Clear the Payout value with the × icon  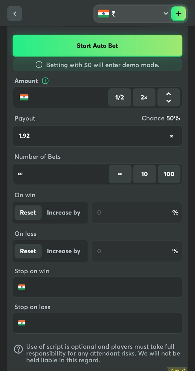[172, 136]
